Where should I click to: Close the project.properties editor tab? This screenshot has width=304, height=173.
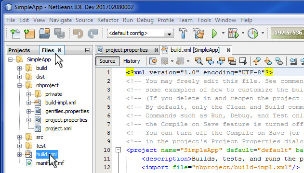pyautogui.click(x=156, y=50)
